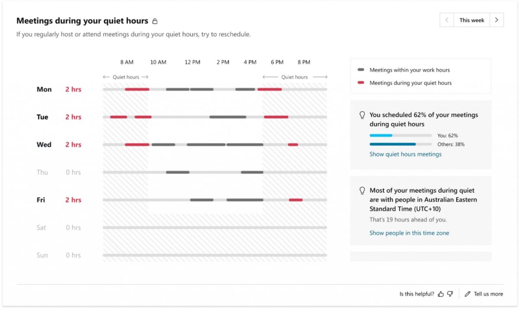
Task: Click the This week button
Action: pyautogui.click(x=472, y=20)
